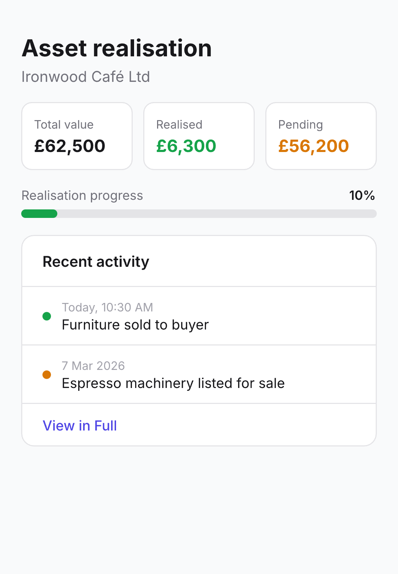Click the green £6,300 realised amount

tap(186, 146)
